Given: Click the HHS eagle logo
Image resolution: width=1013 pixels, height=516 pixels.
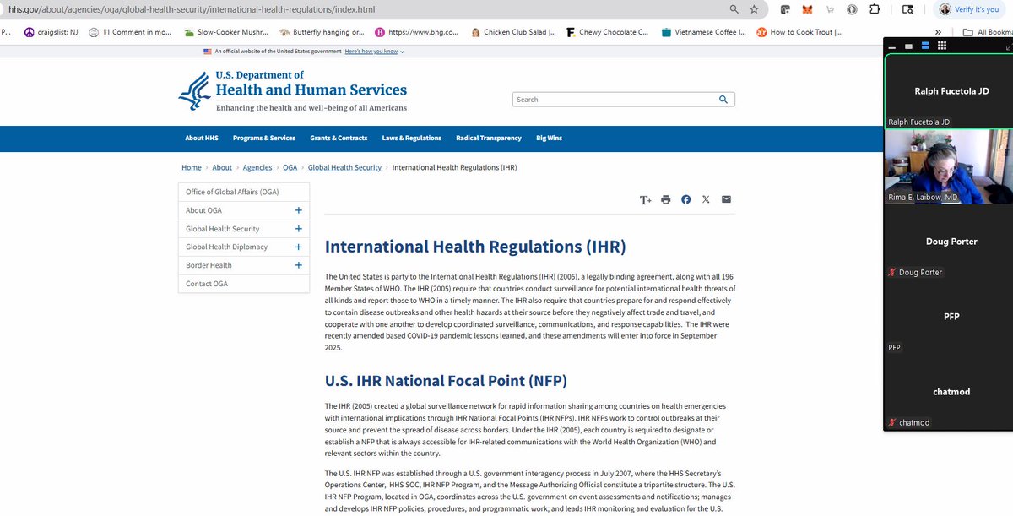Looking at the screenshot, I should [x=193, y=91].
